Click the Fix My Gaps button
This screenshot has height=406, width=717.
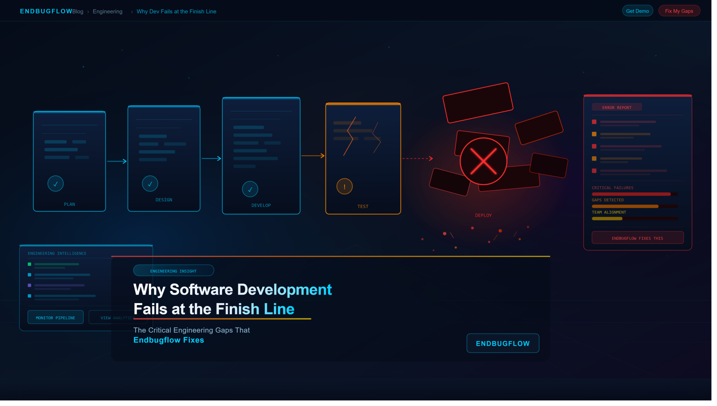click(x=679, y=11)
